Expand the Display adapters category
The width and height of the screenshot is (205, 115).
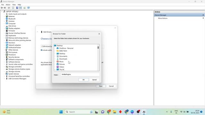click(4, 28)
